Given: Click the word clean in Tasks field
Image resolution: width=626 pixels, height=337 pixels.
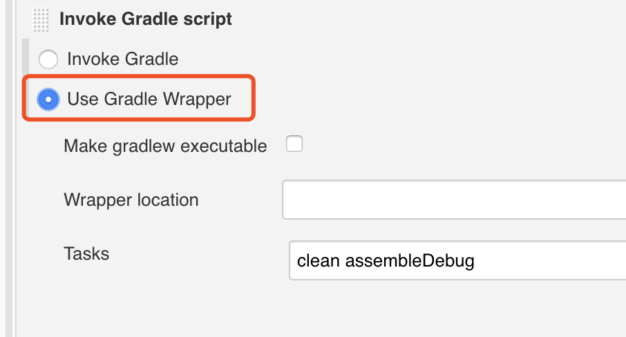Looking at the screenshot, I should (x=319, y=261).
